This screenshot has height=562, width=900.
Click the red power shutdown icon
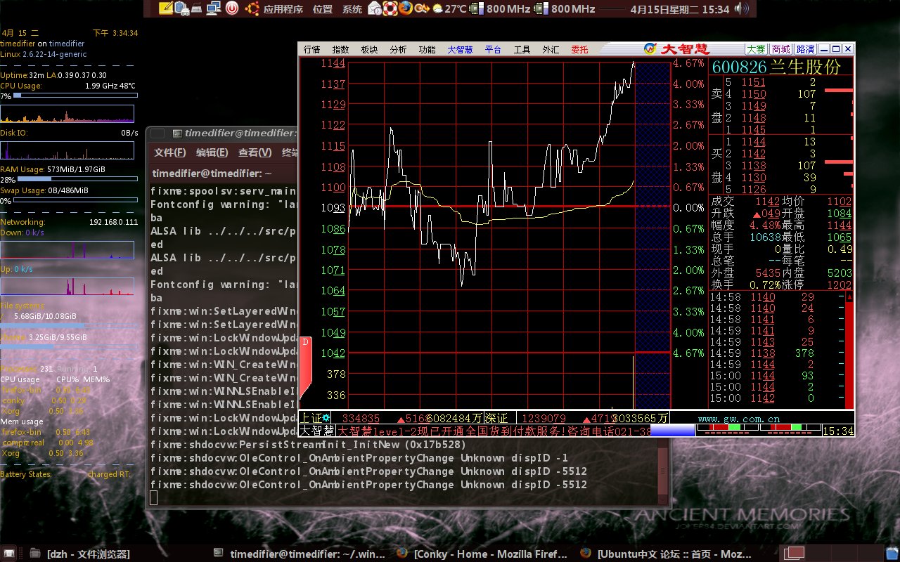tap(232, 8)
